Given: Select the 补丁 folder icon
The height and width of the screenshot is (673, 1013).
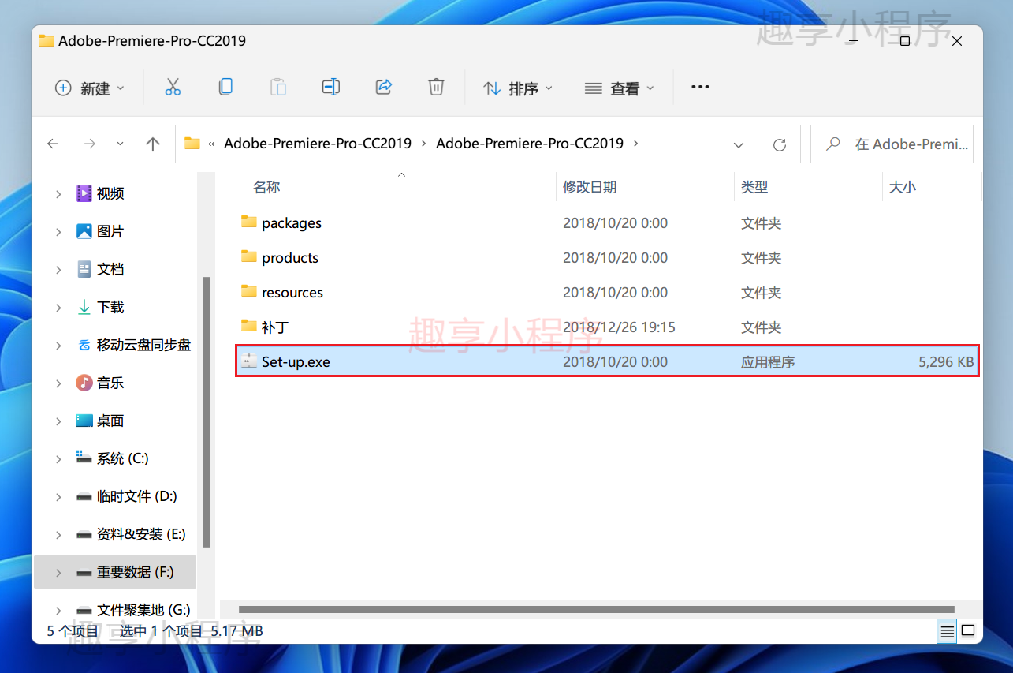Looking at the screenshot, I should (249, 326).
